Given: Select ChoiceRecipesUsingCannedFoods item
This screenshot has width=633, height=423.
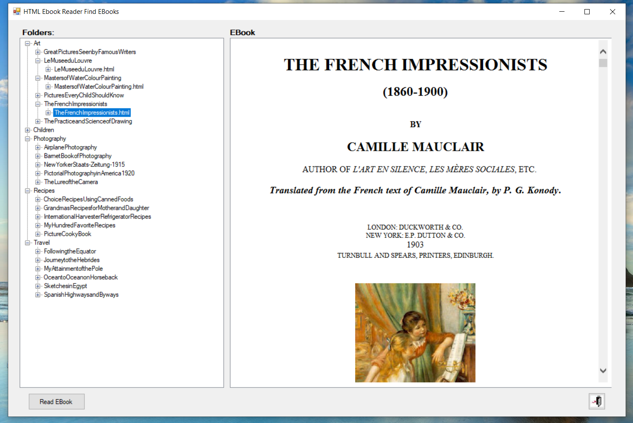Looking at the screenshot, I should tap(88, 199).
